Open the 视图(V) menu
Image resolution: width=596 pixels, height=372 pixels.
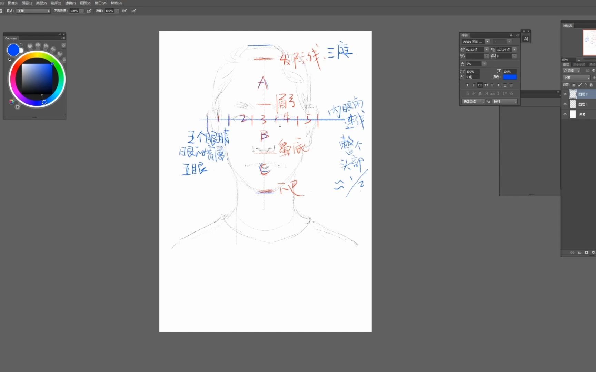tap(85, 3)
